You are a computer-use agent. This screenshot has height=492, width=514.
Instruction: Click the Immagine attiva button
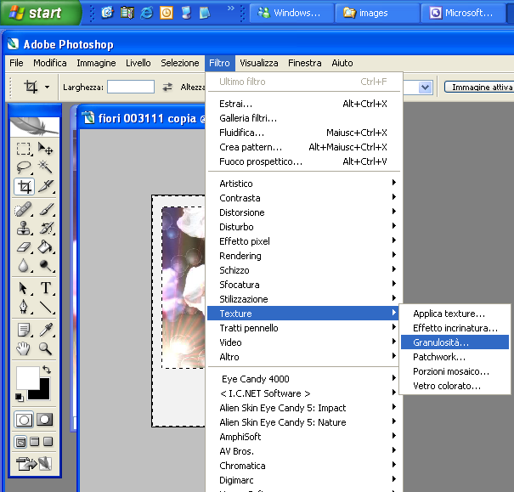pos(479,88)
